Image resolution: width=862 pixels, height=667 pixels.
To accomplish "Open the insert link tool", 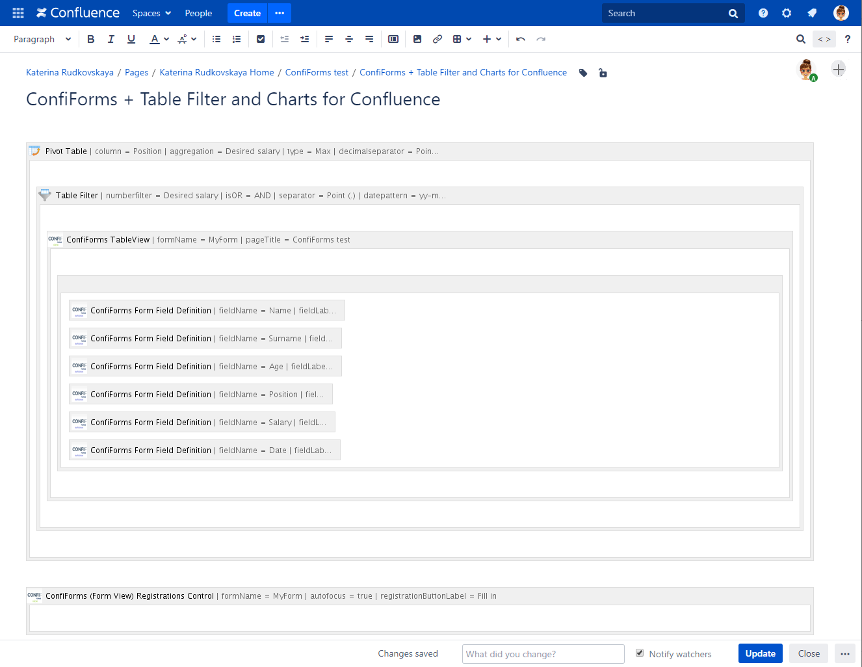I will (x=437, y=39).
